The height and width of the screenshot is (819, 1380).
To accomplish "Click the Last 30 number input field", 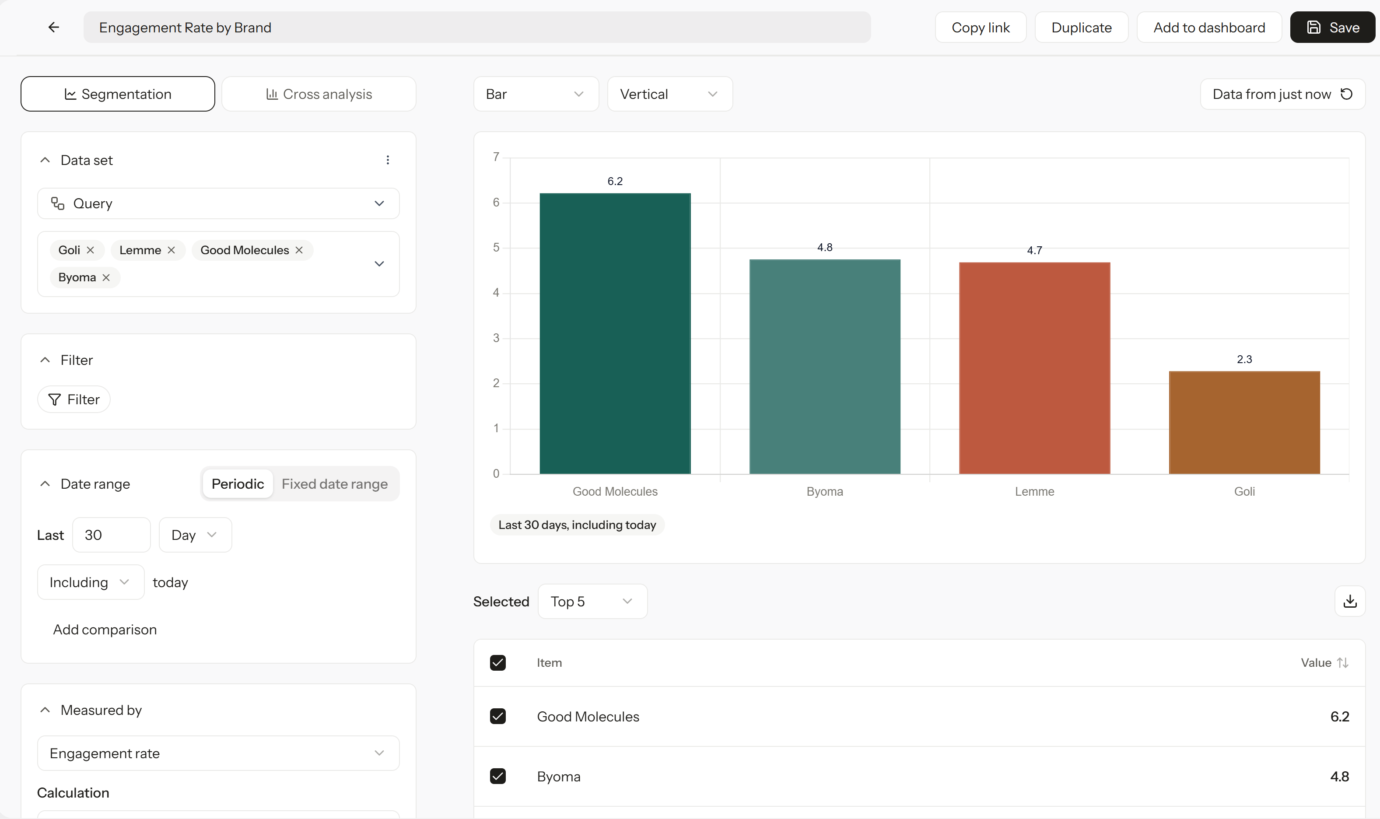I will tap(112, 535).
